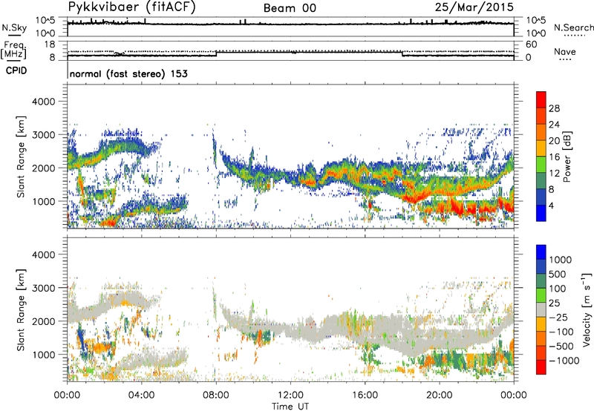The image size is (594, 411).
Task: Pick the light green 12–16 segment of Power color bar
Action: coord(541,165)
